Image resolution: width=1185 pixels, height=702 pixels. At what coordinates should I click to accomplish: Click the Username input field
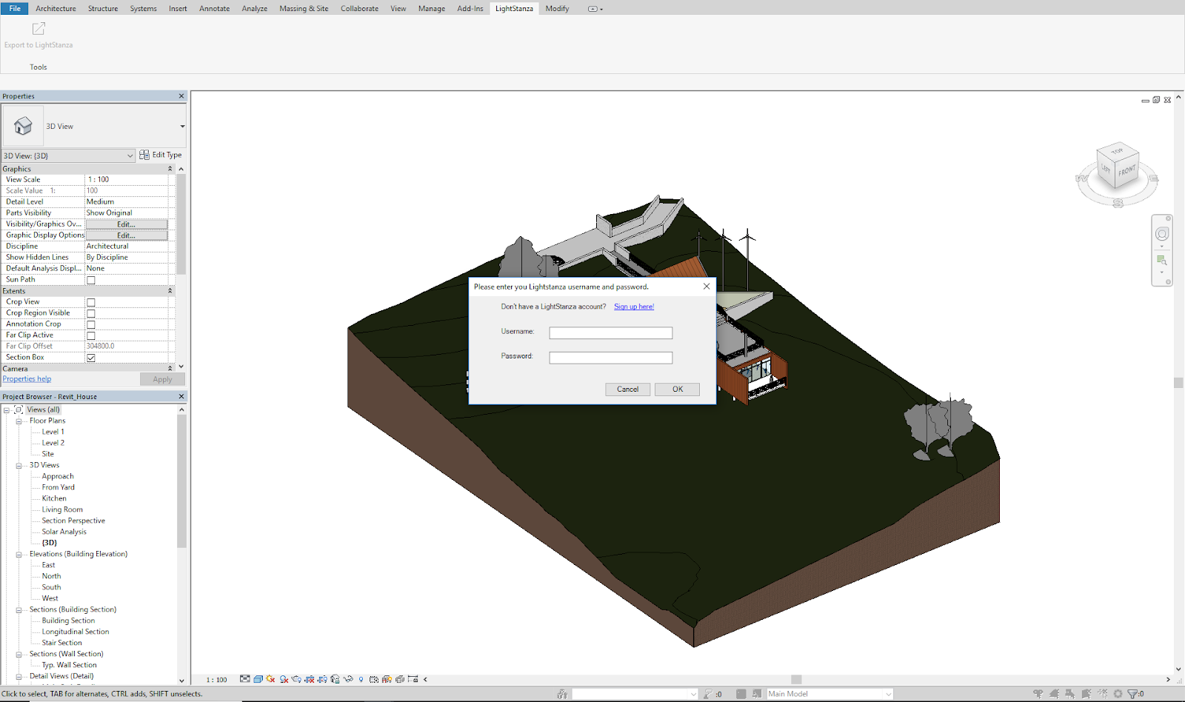pyautogui.click(x=610, y=333)
